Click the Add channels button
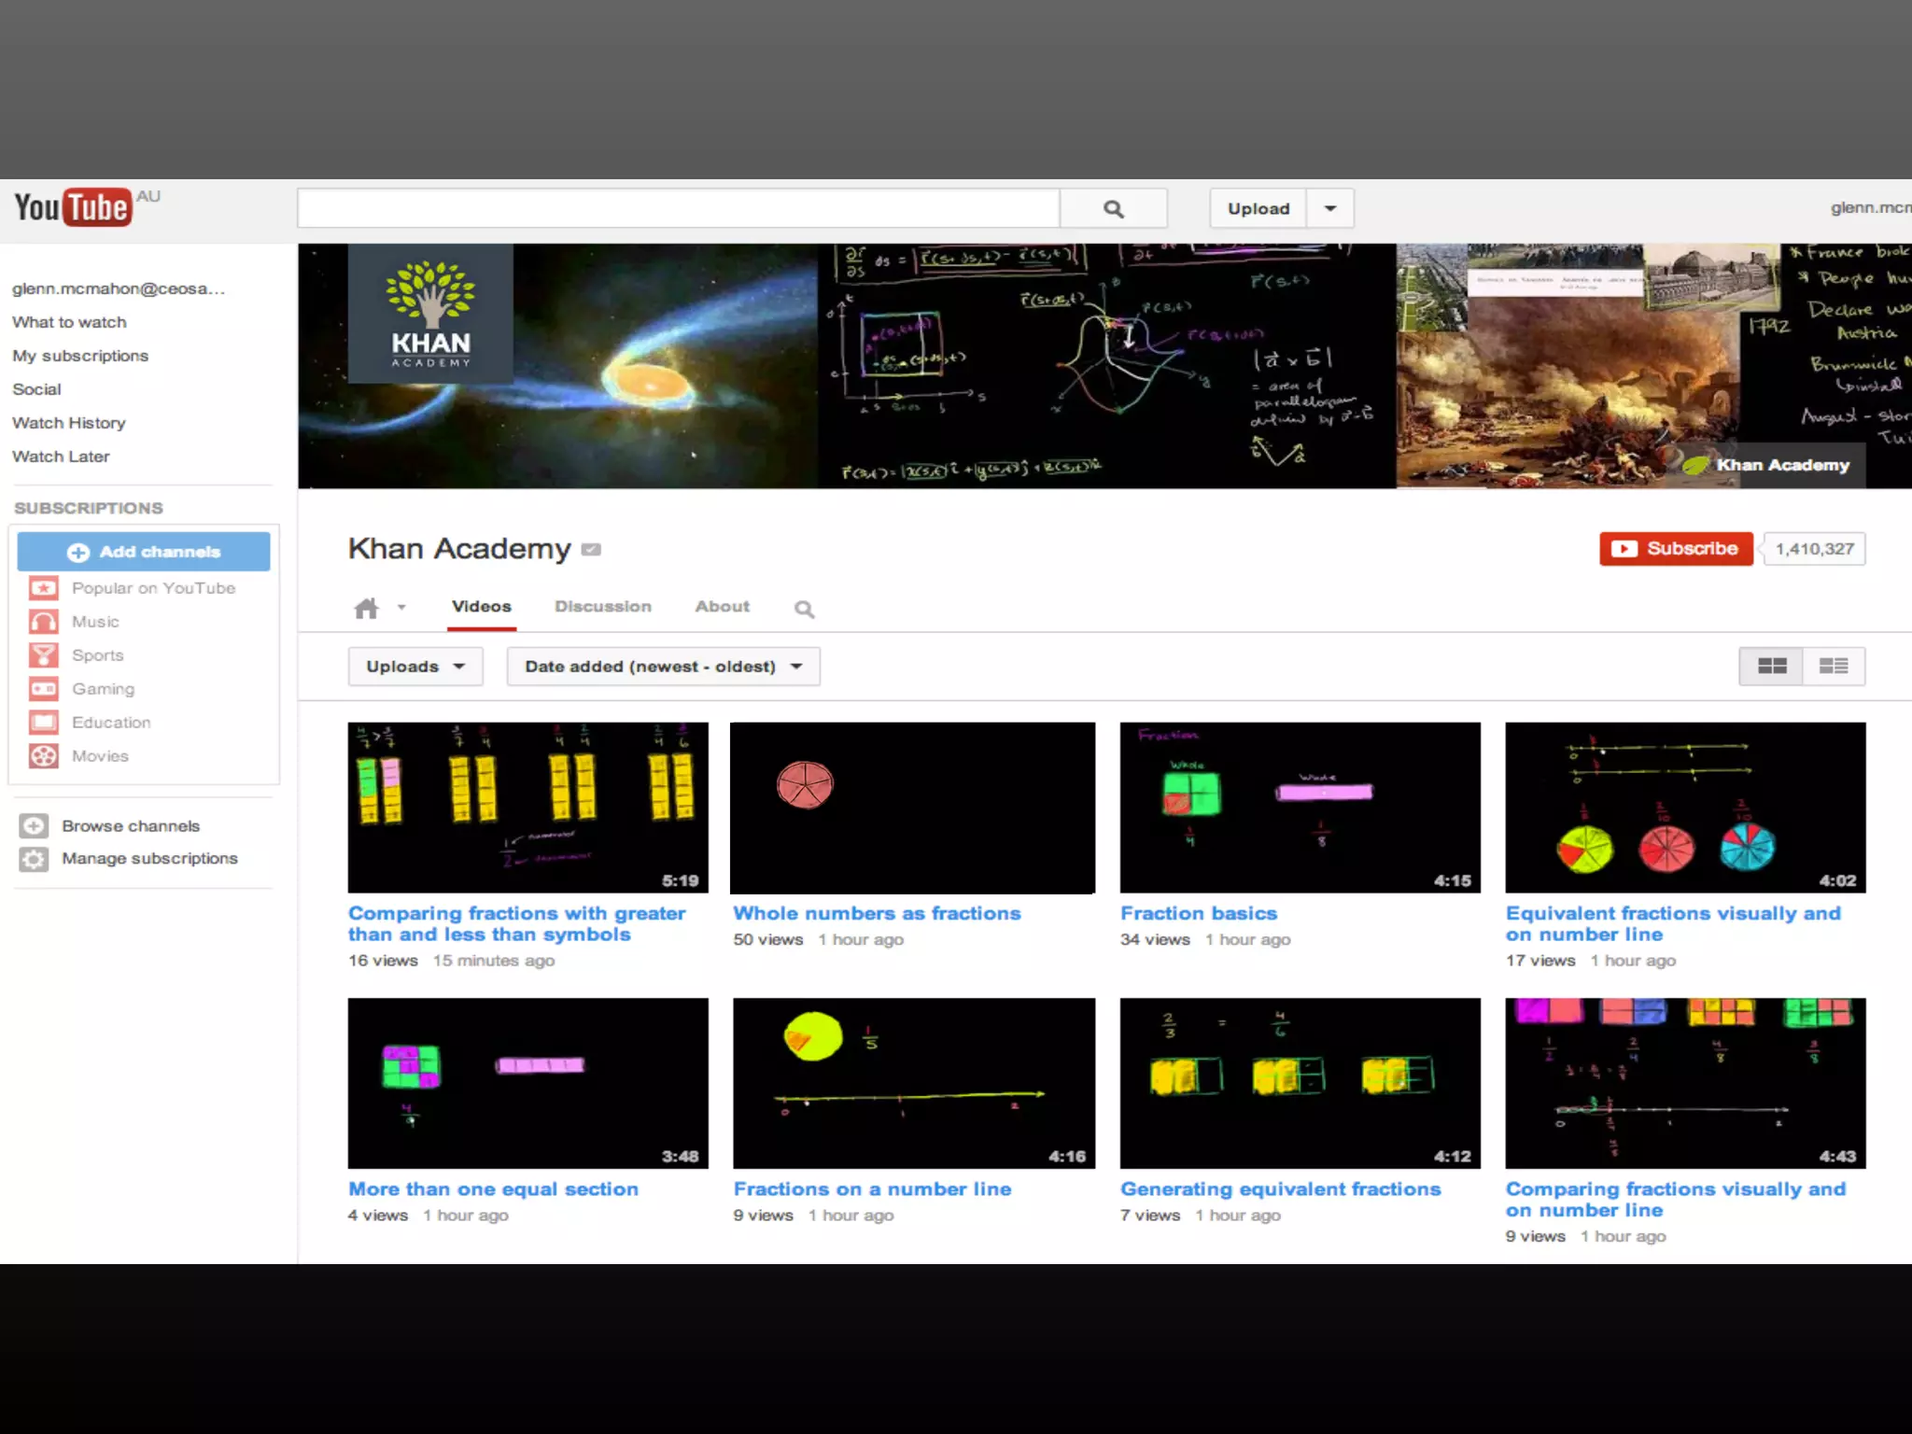 pos(144,552)
